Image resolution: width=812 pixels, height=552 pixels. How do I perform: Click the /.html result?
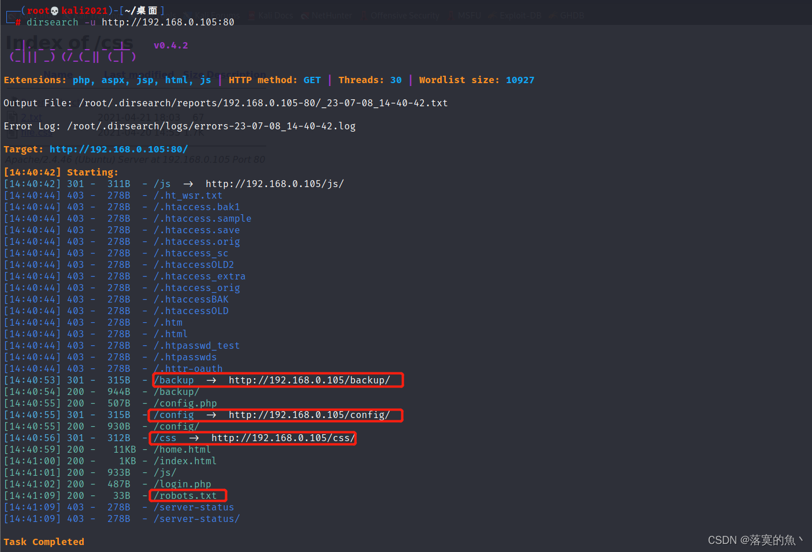[171, 334]
